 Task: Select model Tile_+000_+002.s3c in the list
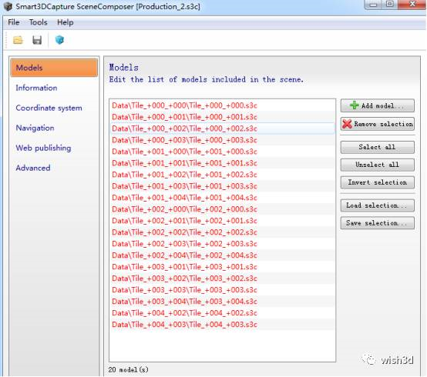222,128
